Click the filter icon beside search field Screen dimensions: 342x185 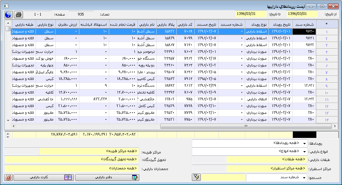pyautogui.click(x=196, y=177)
